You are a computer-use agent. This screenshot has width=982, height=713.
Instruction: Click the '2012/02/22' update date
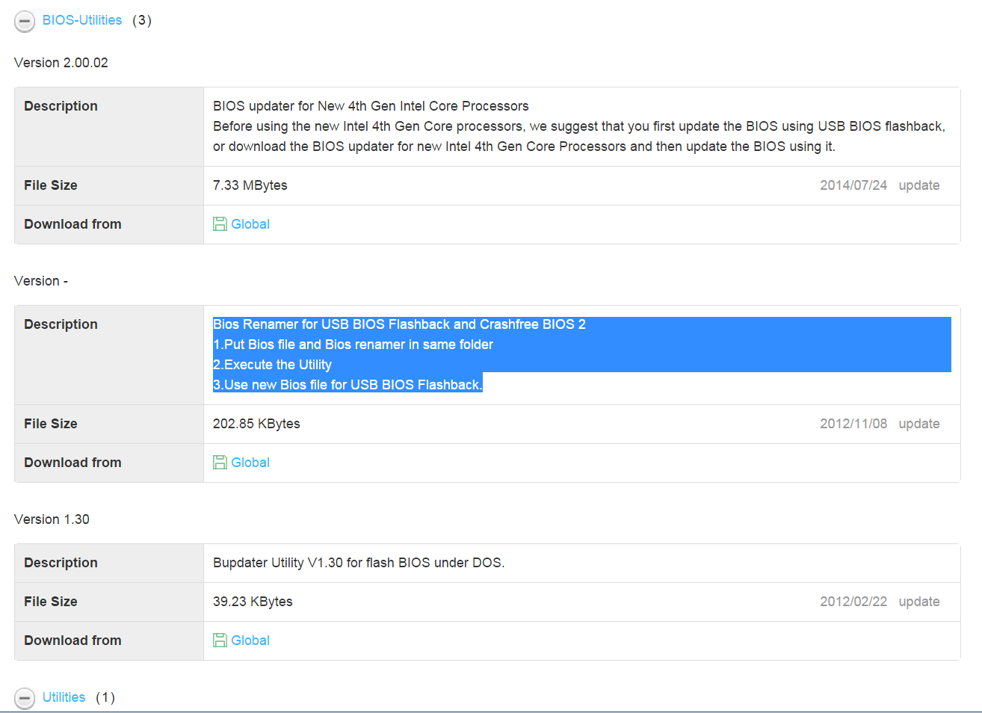point(853,602)
